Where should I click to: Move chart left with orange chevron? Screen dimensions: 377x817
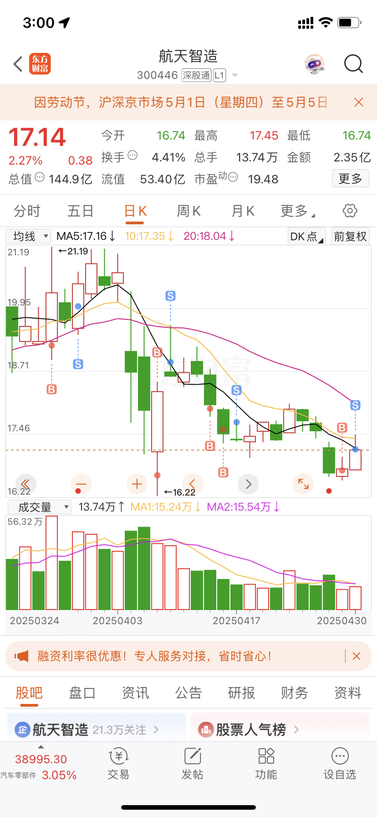coord(192,484)
